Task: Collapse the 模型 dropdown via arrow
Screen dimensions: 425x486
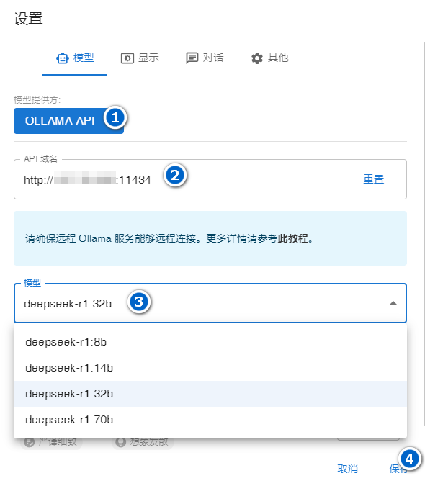Action: (x=393, y=303)
